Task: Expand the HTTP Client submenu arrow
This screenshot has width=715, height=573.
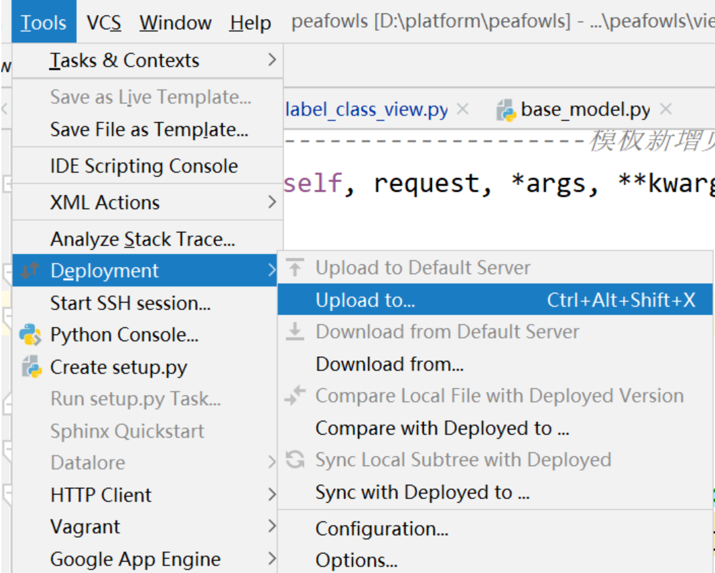Action: [272, 494]
